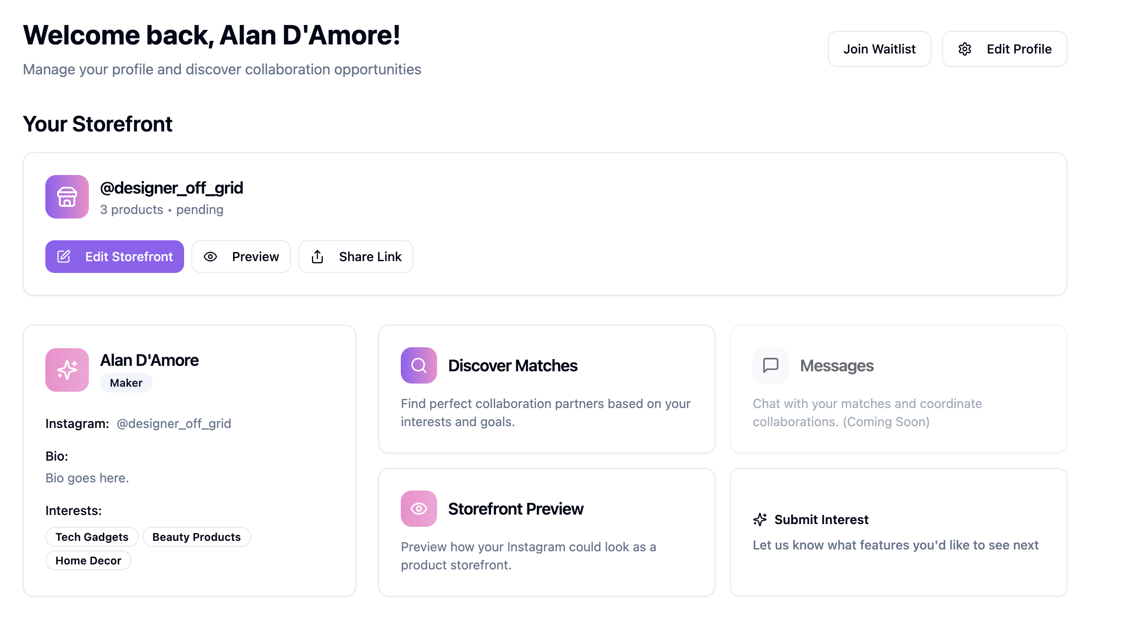
Task: Select the Home Decor interest tag
Action: click(88, 560)
